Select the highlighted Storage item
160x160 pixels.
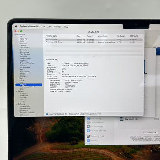click(29, 85)
